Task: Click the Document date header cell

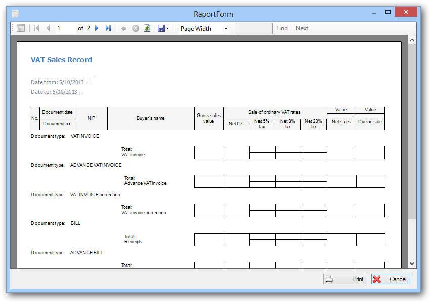Action: point(57,112)
